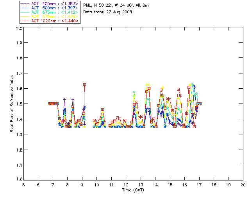Click the x-axis tick label 16
This screenshot has height=200, width=250.
pyautogui.click(x=184, y=185)
